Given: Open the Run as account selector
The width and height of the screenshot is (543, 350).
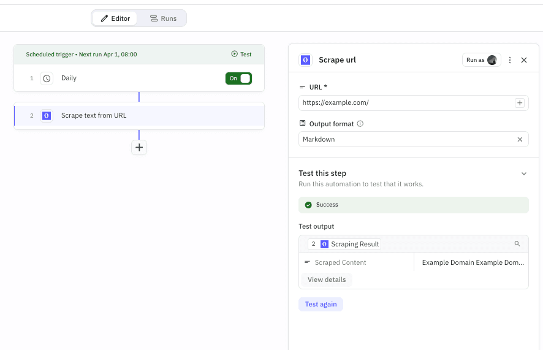Looking at the screenshot, I should click(x=481, y=60).
